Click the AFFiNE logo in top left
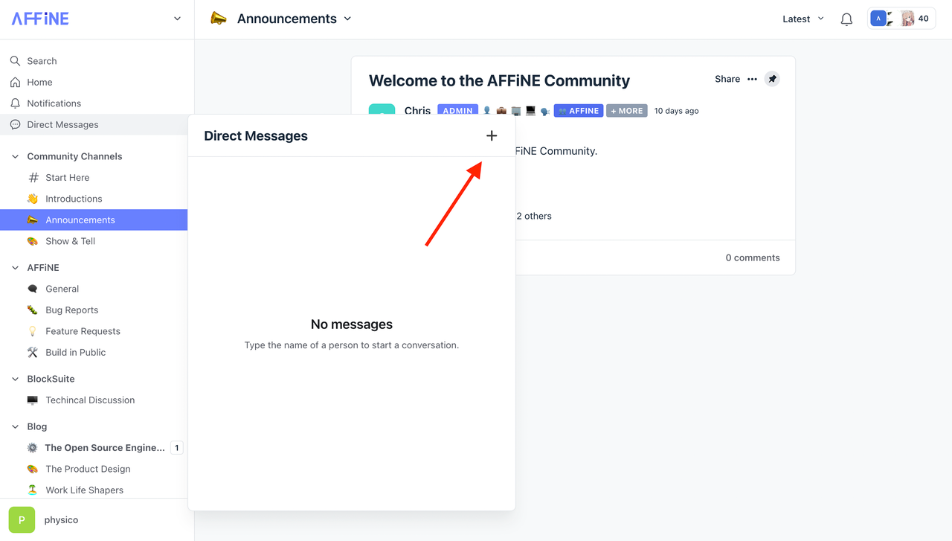Viewport: 952px width, 541px height. (40, 19)
